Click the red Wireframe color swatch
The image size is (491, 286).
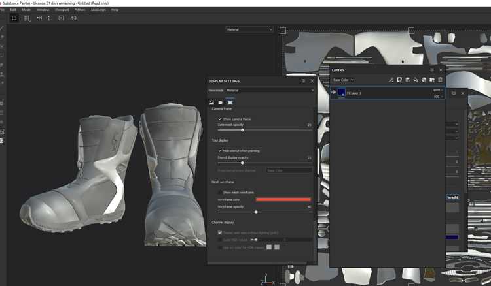pyautogui.click(x=283, y=200)
